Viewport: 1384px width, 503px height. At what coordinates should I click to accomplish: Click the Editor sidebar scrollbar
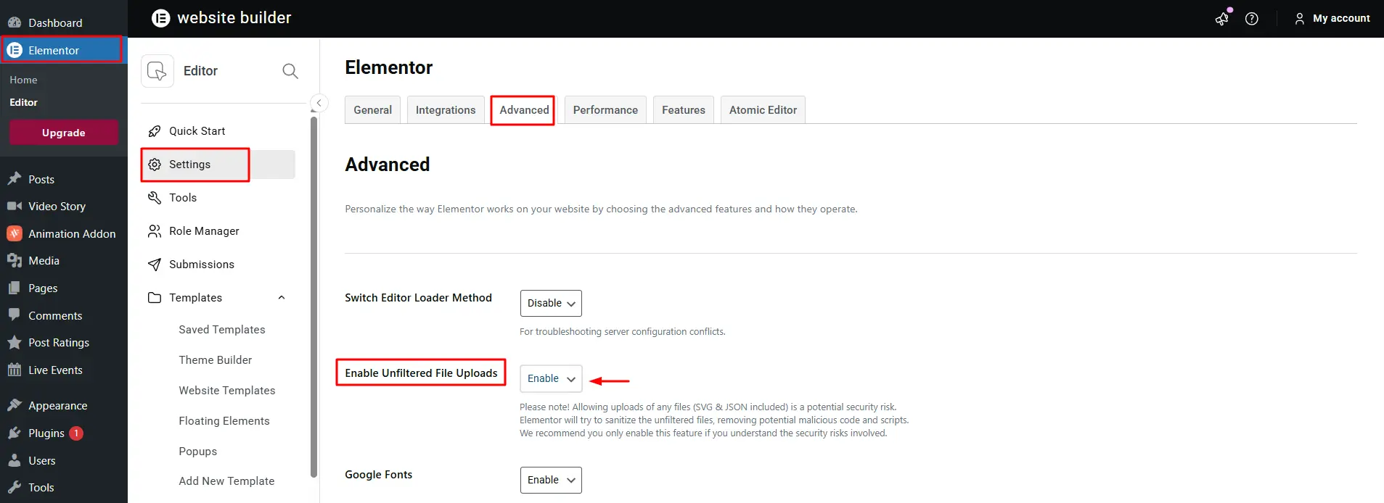[314, 297]
